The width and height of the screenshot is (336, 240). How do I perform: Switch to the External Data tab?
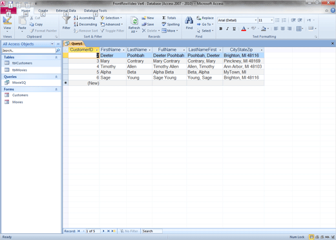[x=66, y=10]
